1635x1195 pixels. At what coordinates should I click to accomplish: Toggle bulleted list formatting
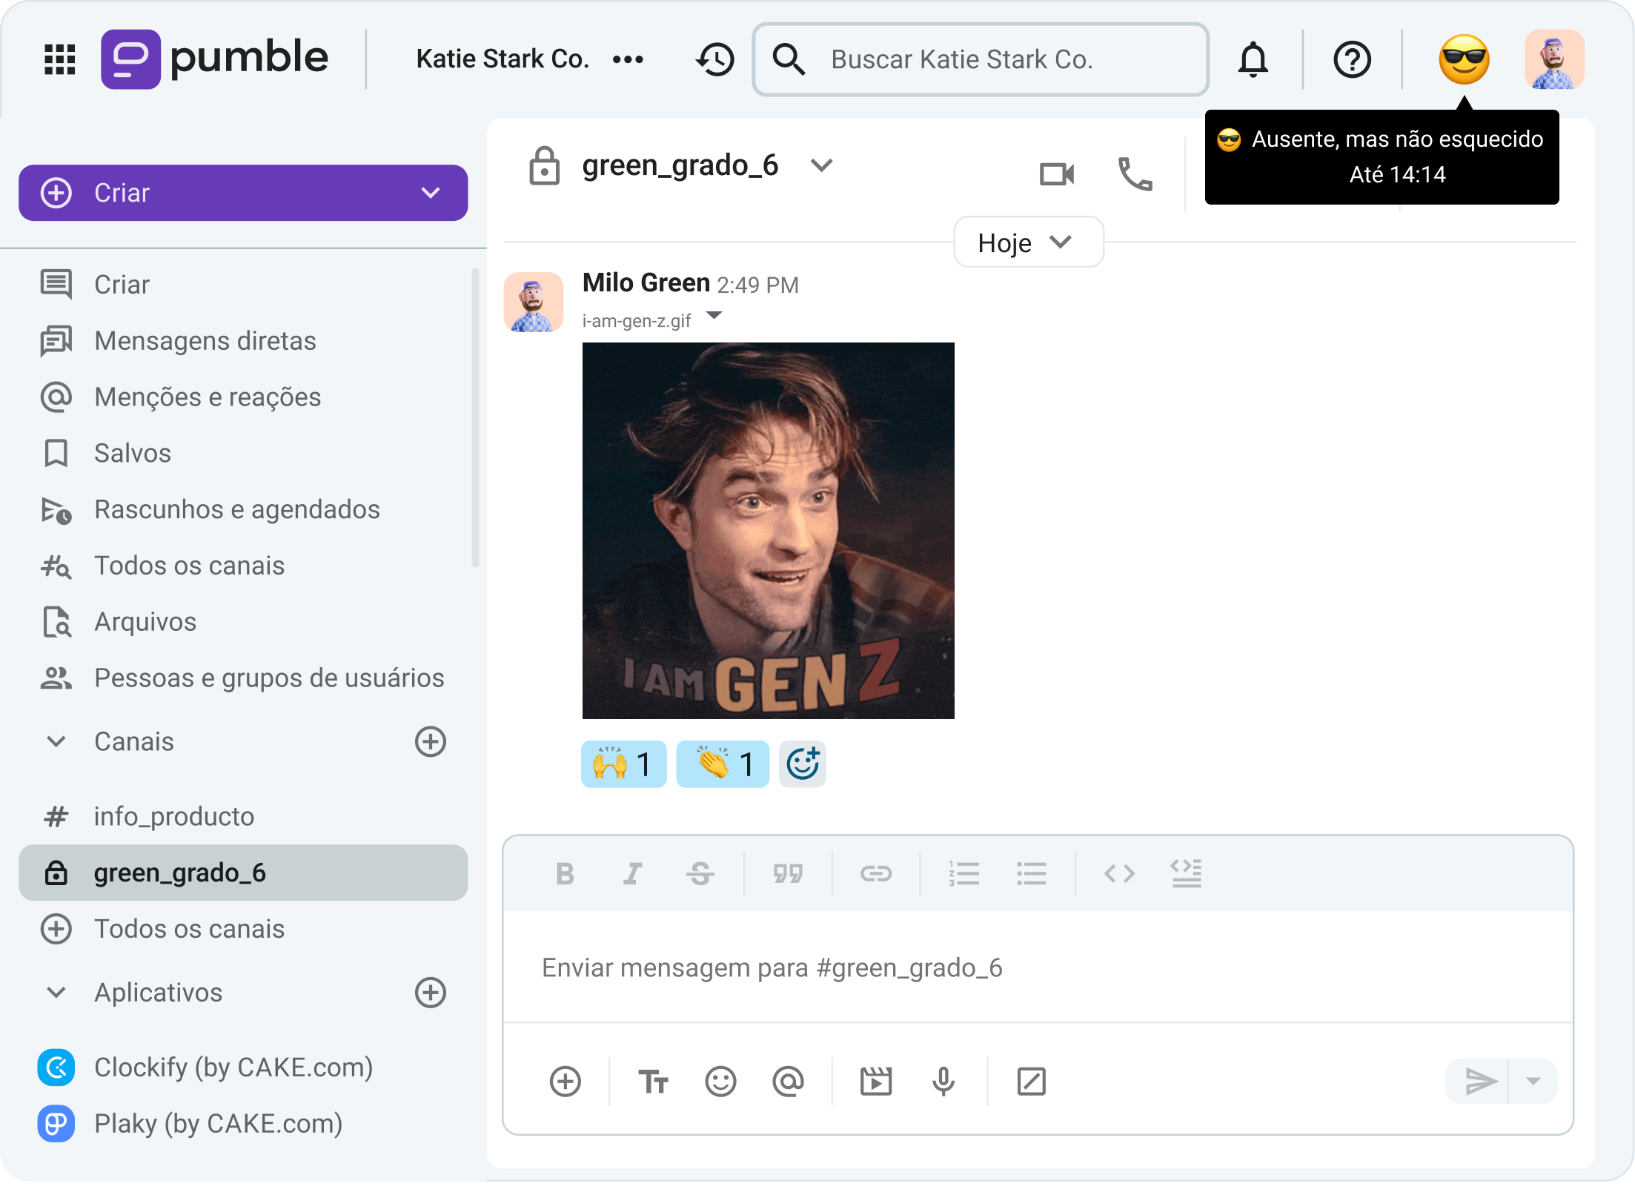point(1032,874)
